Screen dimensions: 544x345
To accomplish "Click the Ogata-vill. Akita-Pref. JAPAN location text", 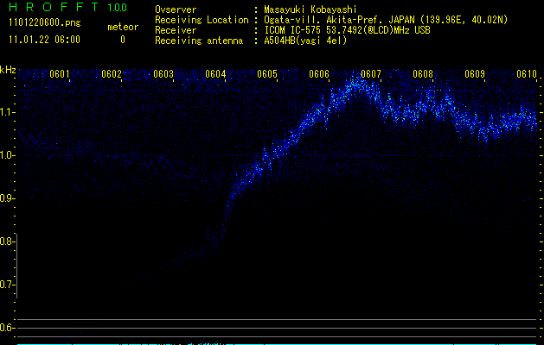I will pos(386,20).
